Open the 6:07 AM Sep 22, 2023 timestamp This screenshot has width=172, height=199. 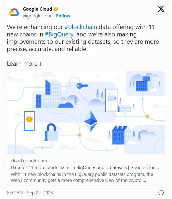point(30,193)
